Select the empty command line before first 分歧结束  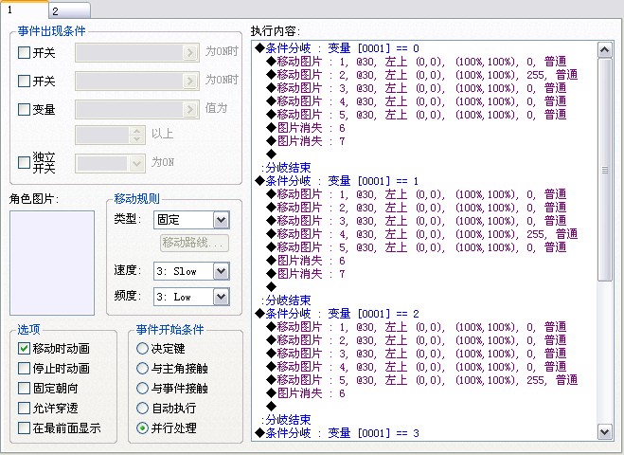click(x=272, y=155)
